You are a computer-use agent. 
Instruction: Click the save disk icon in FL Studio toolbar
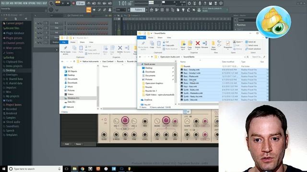210,3
